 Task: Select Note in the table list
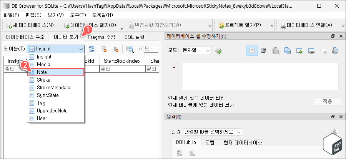click(x=56, y=72)
